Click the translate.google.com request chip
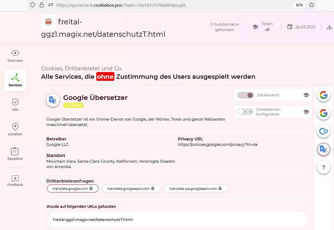334x230 pixels. tap(72, 188)
